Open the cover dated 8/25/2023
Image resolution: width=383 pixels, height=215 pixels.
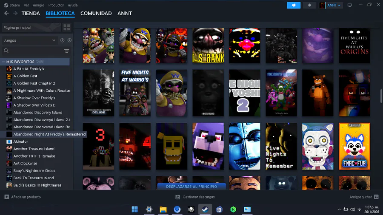tap(208, 93)
